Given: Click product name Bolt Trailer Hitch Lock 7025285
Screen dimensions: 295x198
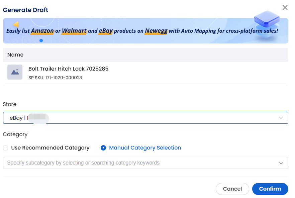Looking at the screenshot, I should coord(68,69).
